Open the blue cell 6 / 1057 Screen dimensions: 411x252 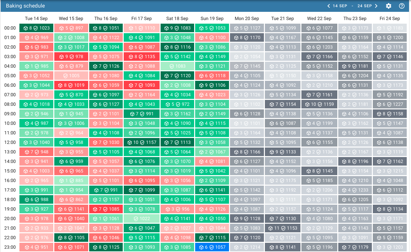click(x=212, y=247)
